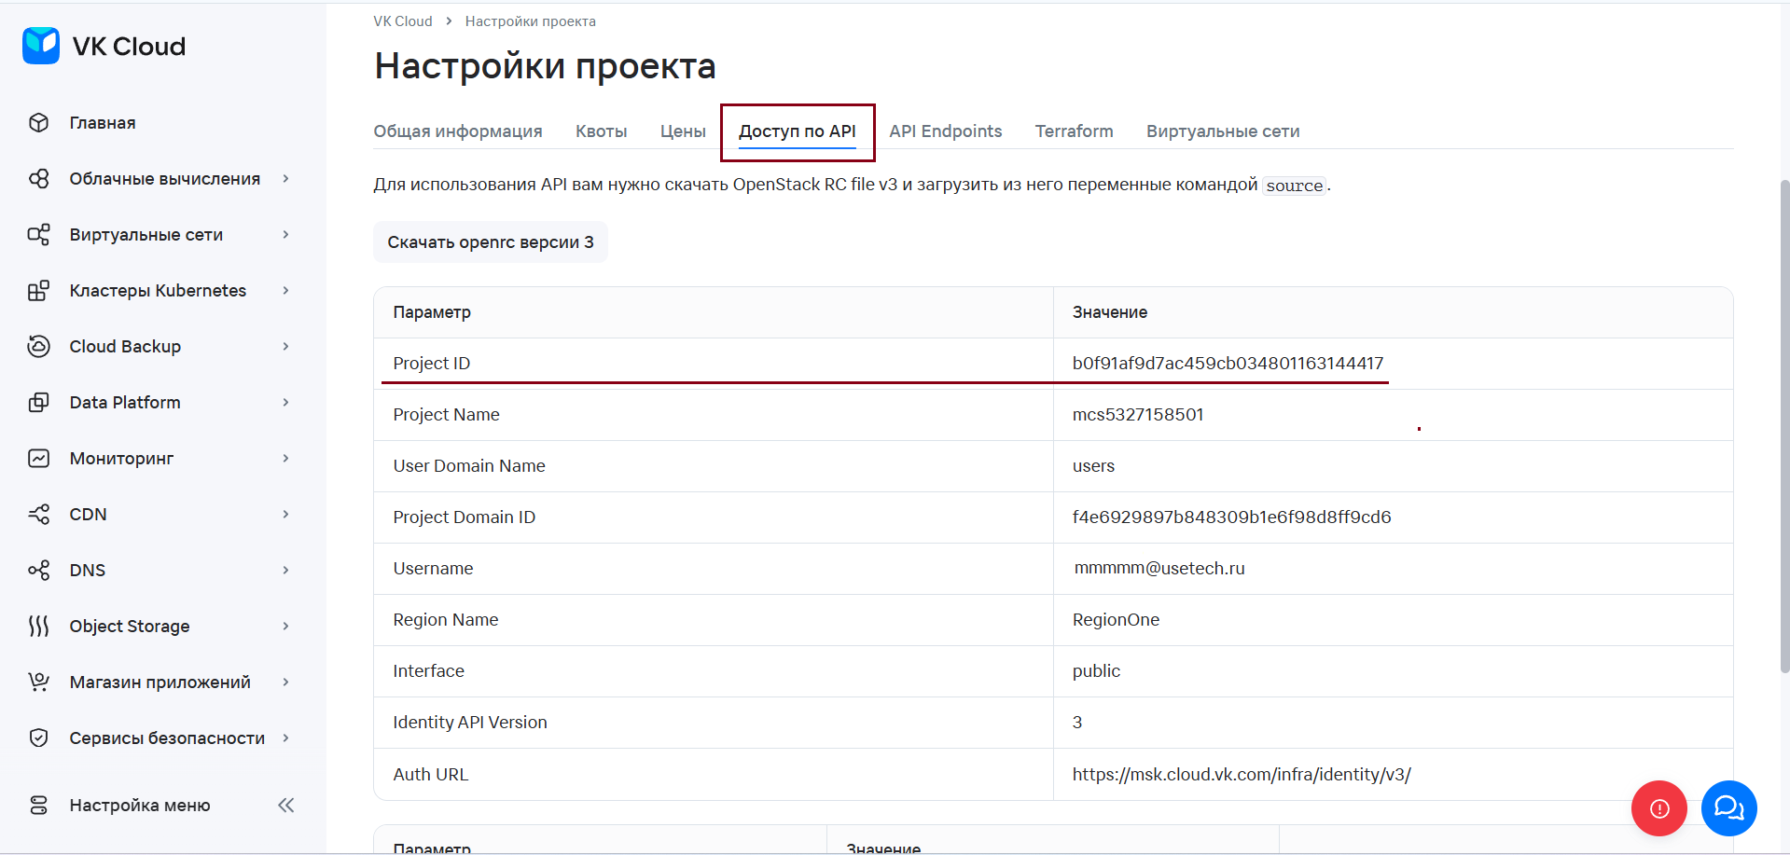Click the Параметр column header

tap(432, 312)
